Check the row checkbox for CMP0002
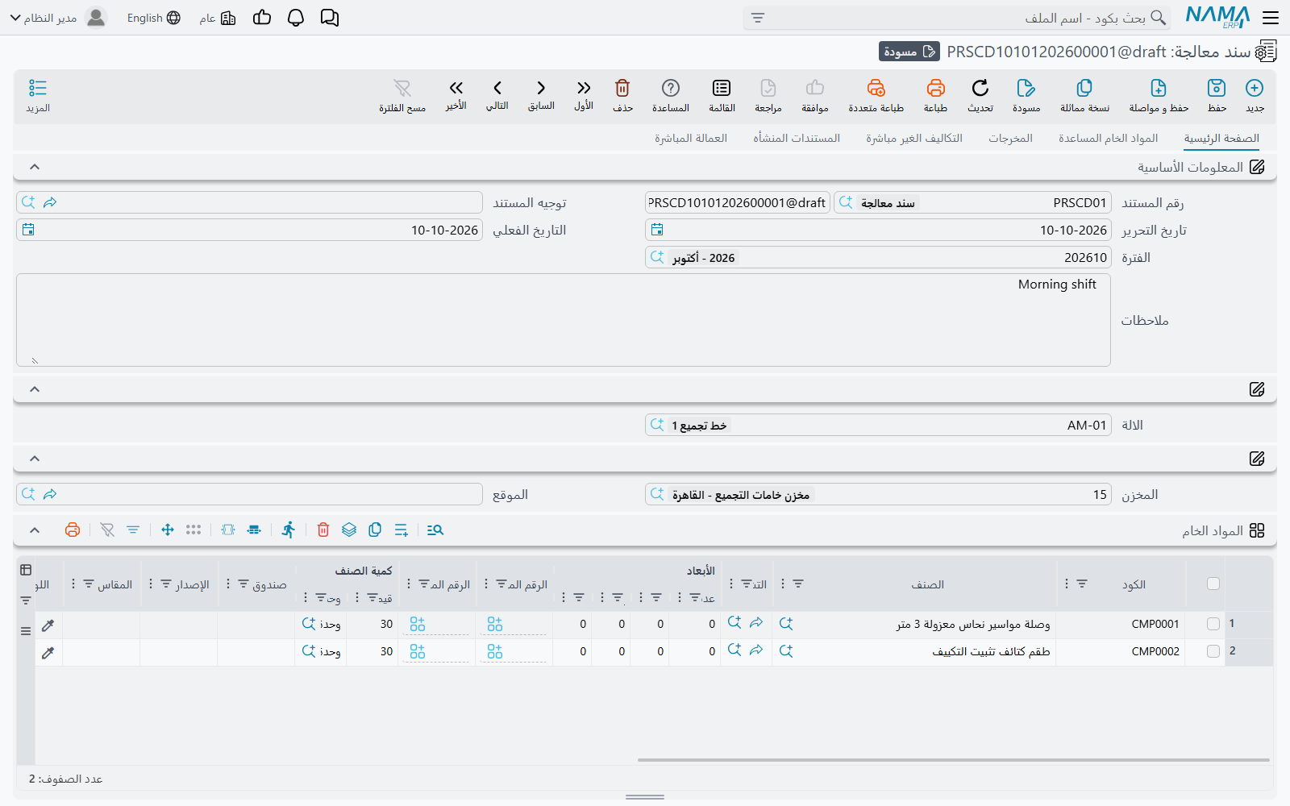The image size is (1290, 806). pos(1213,651)
